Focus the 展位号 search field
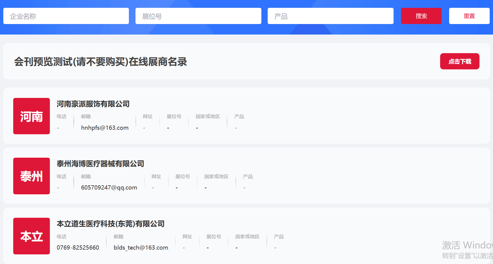 198,16
